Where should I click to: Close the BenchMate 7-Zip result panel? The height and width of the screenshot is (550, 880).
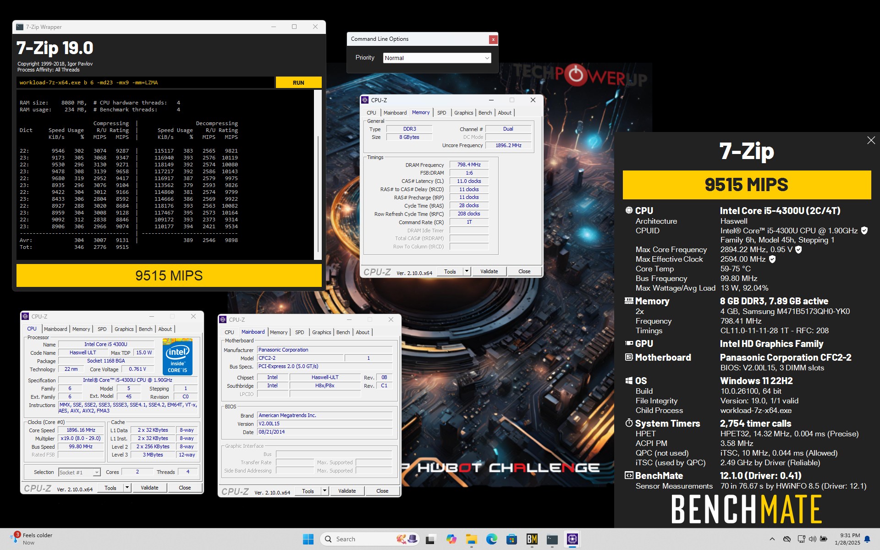pos(871,140)
